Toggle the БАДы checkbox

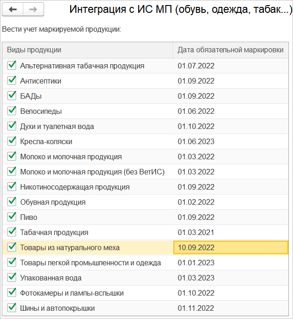point(12,96)
